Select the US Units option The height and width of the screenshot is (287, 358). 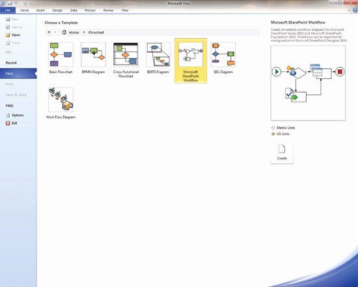281,134
